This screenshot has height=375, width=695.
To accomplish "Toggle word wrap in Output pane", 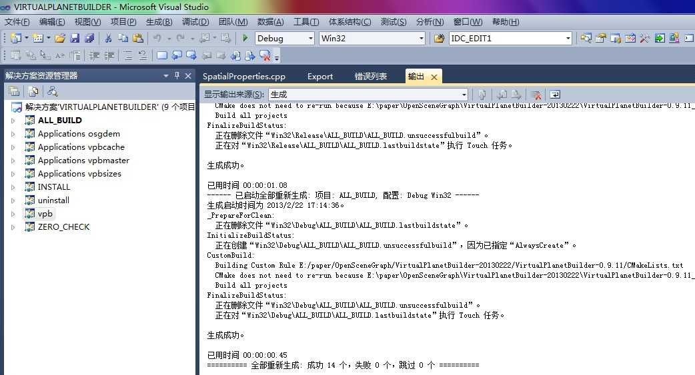I will tap(555, 95).
